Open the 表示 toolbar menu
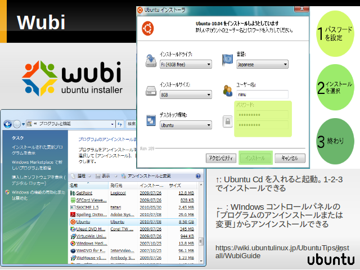 (106, 176)
